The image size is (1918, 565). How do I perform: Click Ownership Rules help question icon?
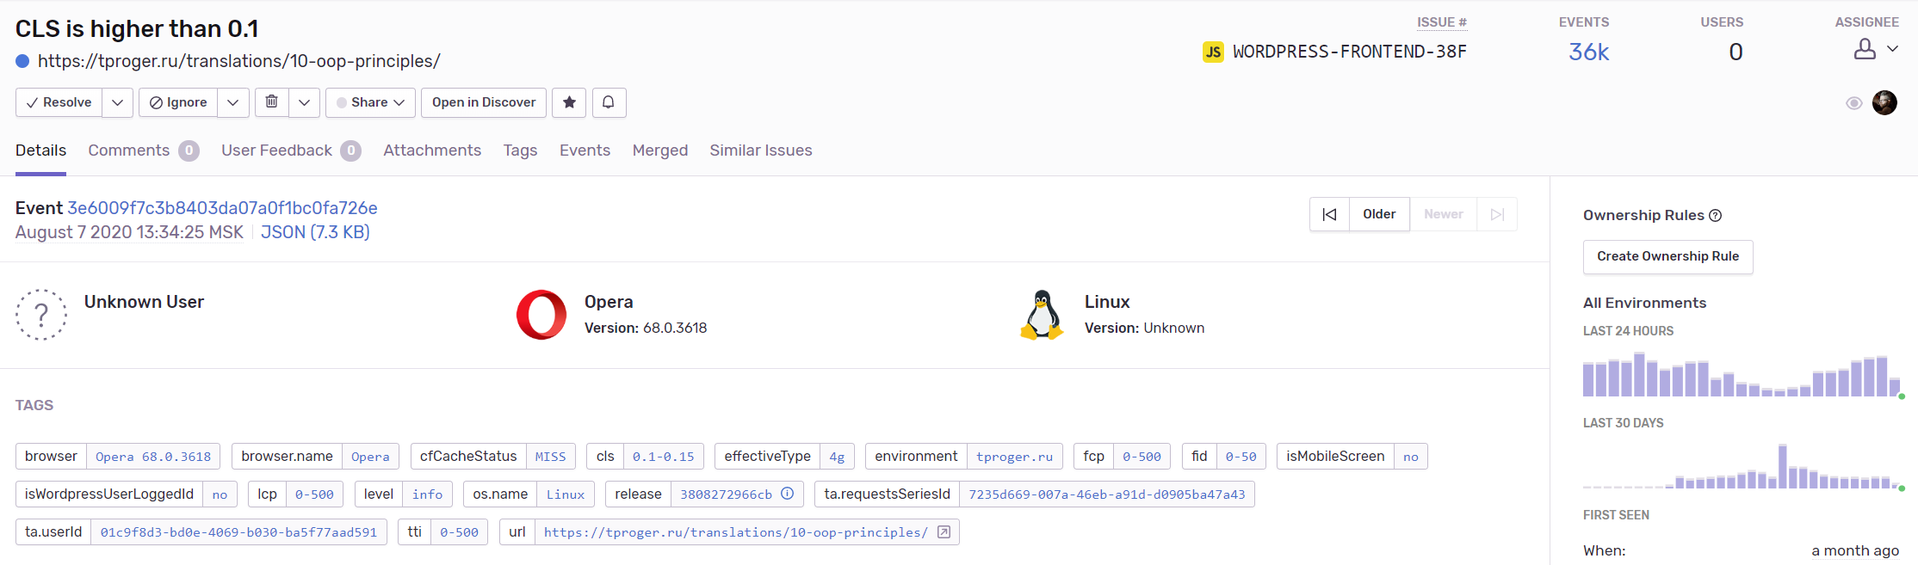pyautogui.click(x=1715, y=216)
